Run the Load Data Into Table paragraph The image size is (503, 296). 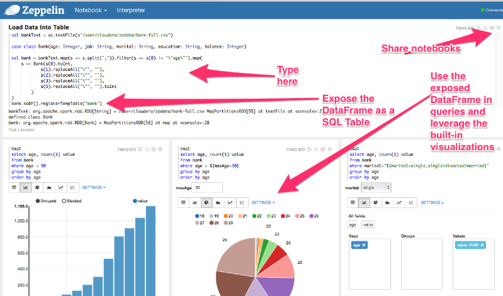(478, 28)
